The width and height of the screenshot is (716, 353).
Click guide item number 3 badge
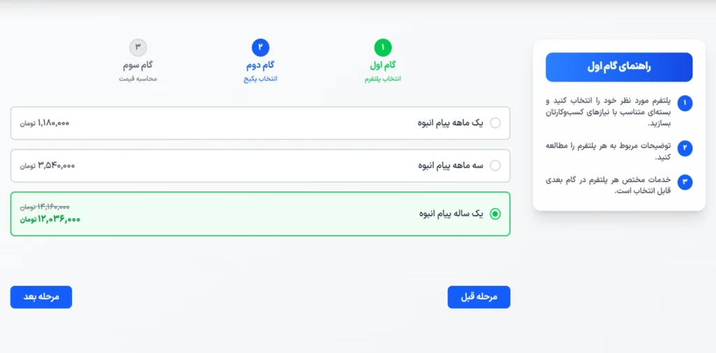click(685, 182)
